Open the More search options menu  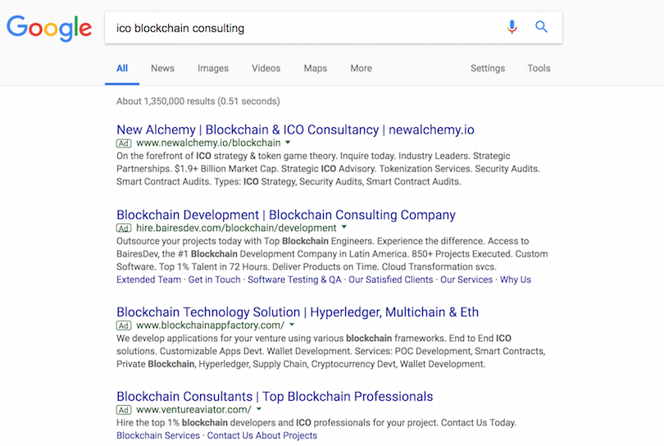point(362,68)
